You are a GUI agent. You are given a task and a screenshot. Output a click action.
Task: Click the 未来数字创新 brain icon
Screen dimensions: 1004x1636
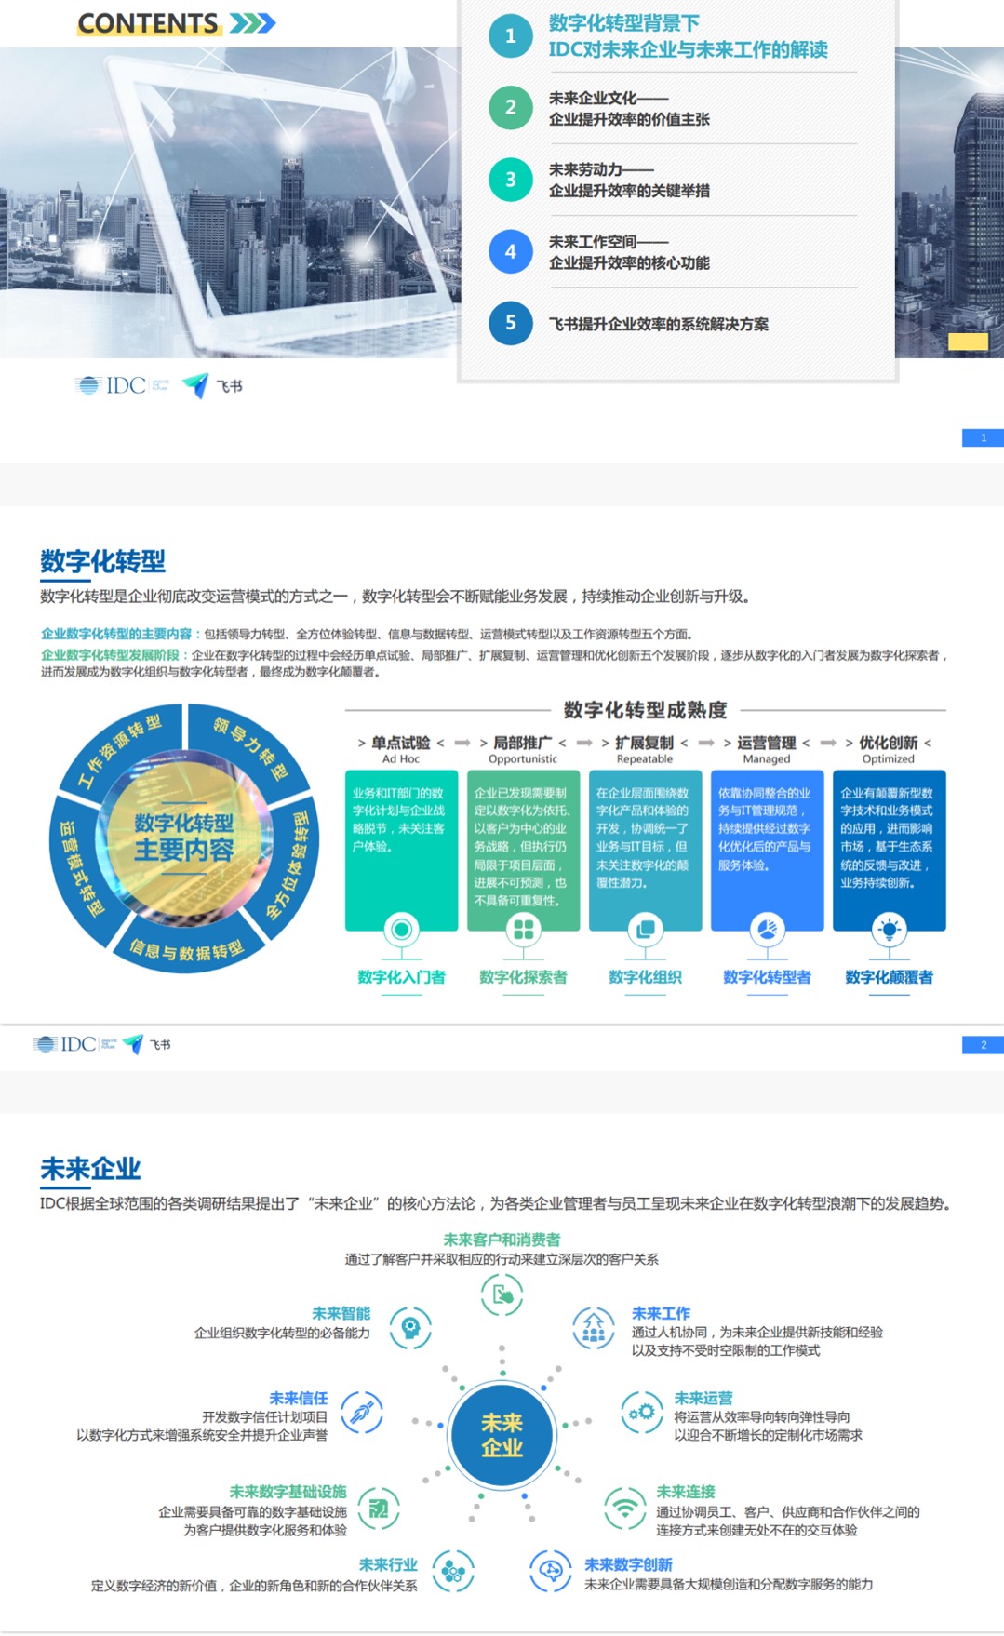tap(551, 1572)
